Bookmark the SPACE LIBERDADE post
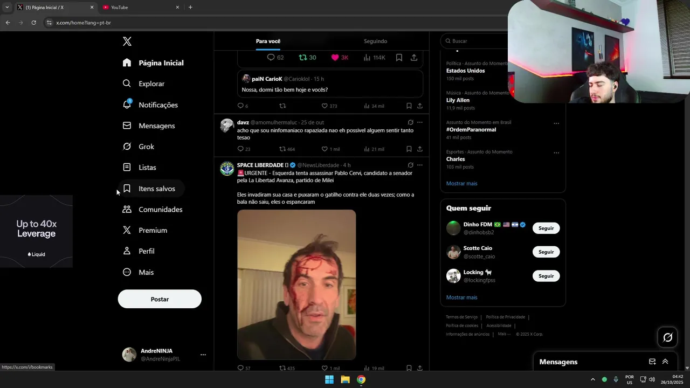 tap(409, 368)
